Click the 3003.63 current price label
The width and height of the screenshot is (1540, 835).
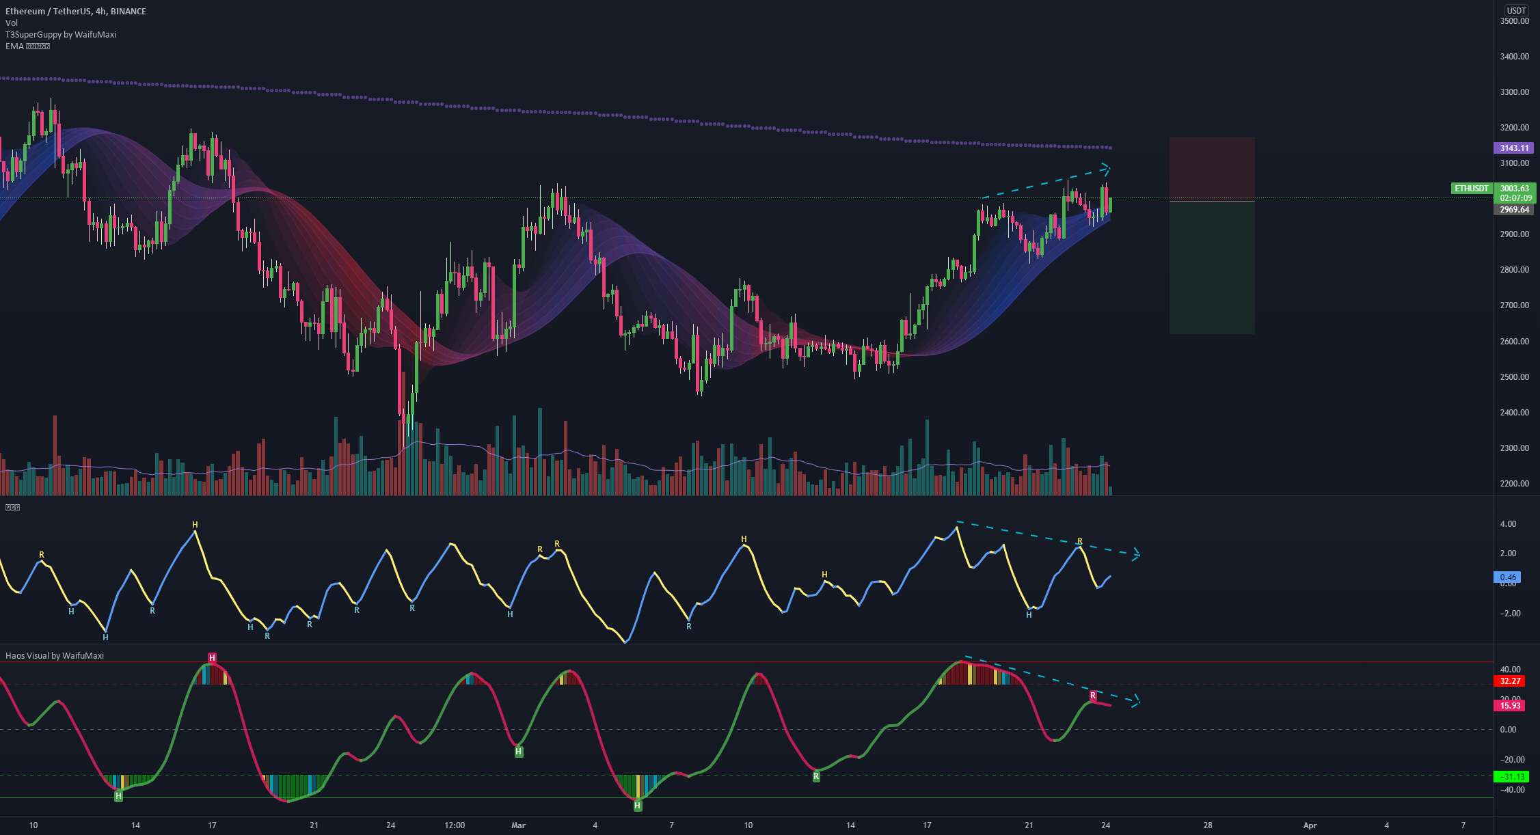[x=1513, y=189]
